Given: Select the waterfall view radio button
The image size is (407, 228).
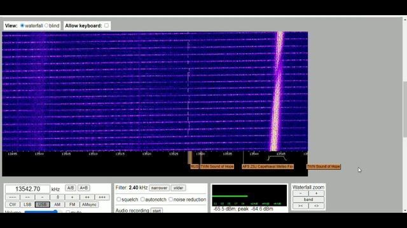Looking at the screenshot, I should (22, 25).
